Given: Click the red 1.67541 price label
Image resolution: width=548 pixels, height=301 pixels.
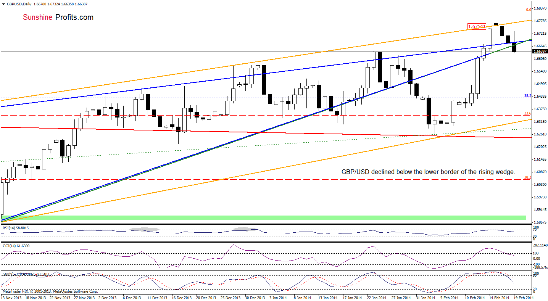Looking at the screenshot, I should click(x=477, y=26).
